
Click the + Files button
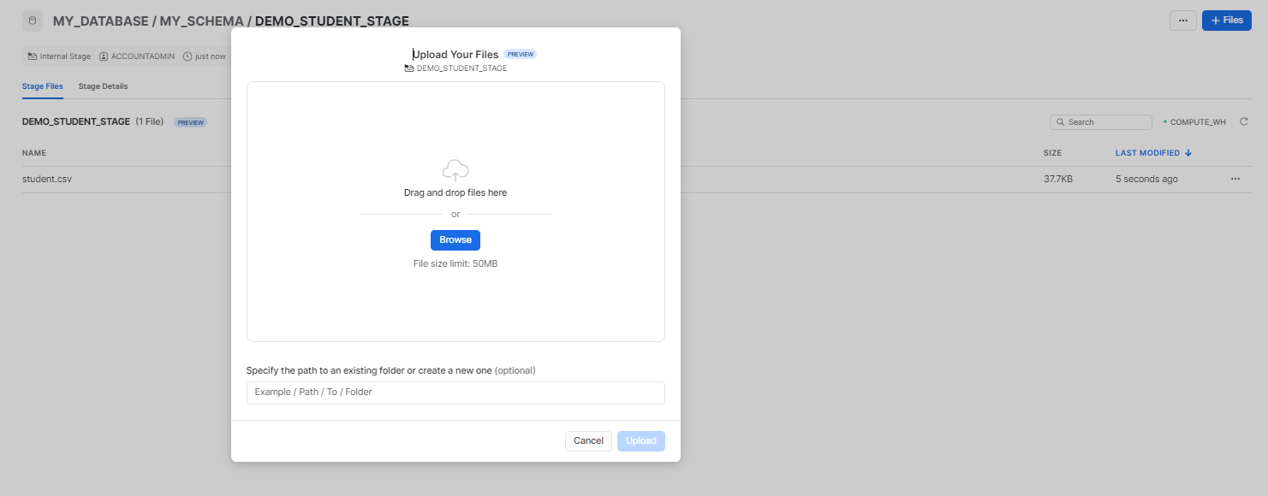(x=1226, y=20)
